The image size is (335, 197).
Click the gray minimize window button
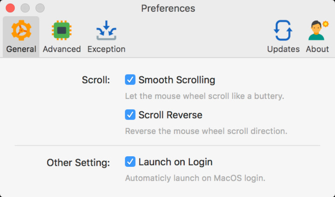25,8
